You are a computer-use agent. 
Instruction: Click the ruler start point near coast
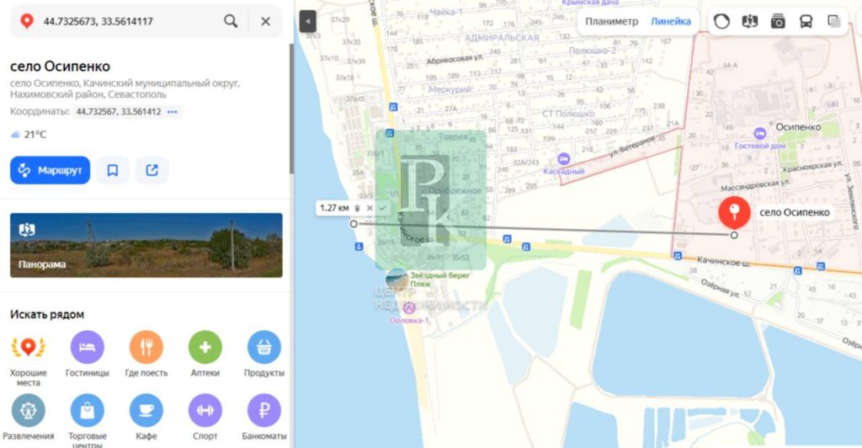(354, 224)
